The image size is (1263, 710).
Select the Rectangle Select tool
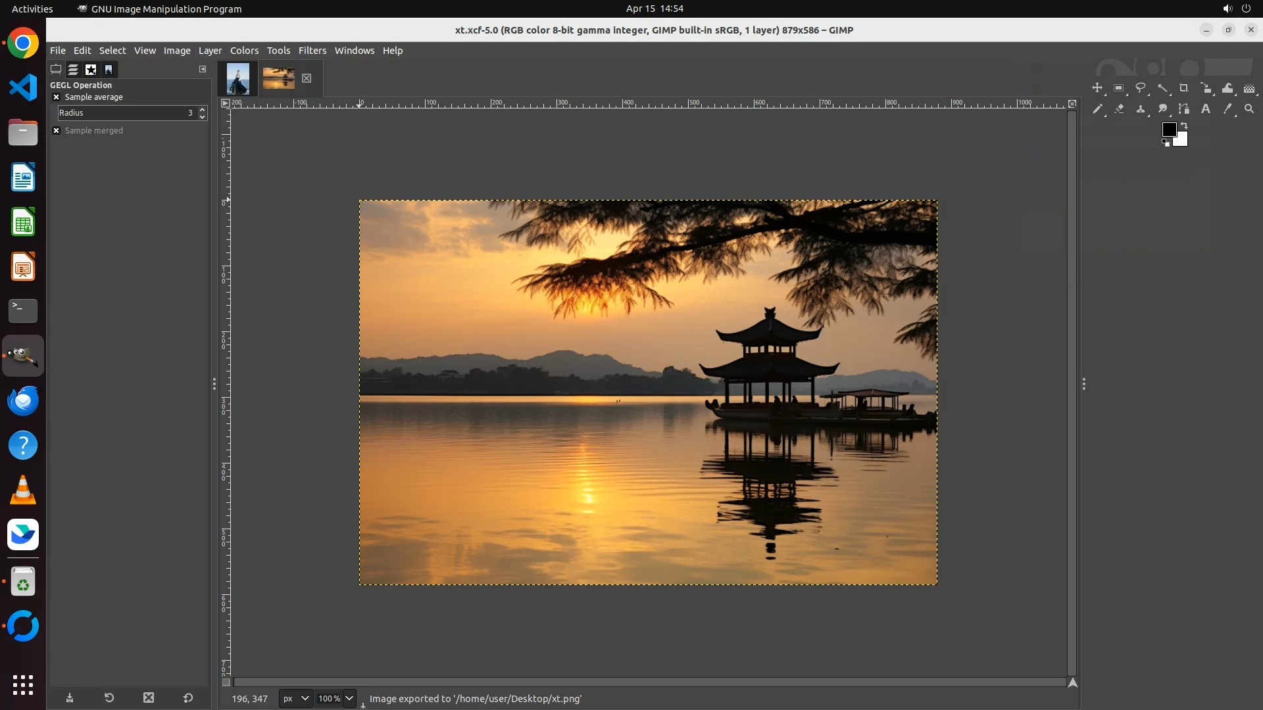pos(1118,88)
